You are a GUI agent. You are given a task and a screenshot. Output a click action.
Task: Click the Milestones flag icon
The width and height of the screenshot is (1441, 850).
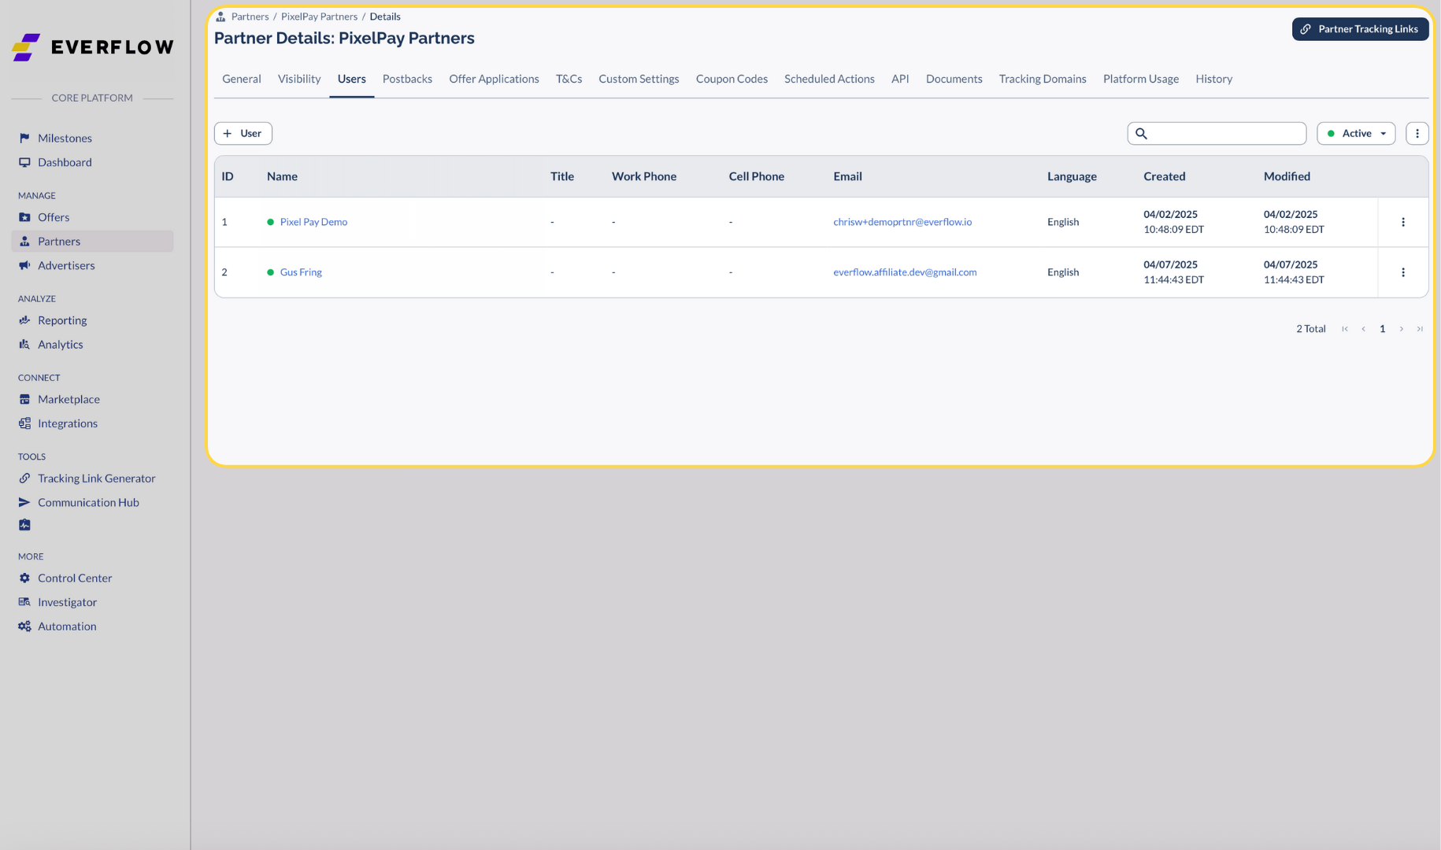click(x=24, y=138)
